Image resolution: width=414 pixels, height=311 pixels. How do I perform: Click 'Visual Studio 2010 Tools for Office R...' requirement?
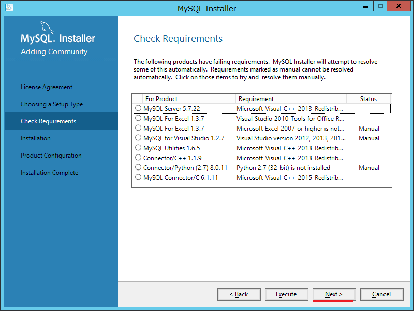click(290, 119)
